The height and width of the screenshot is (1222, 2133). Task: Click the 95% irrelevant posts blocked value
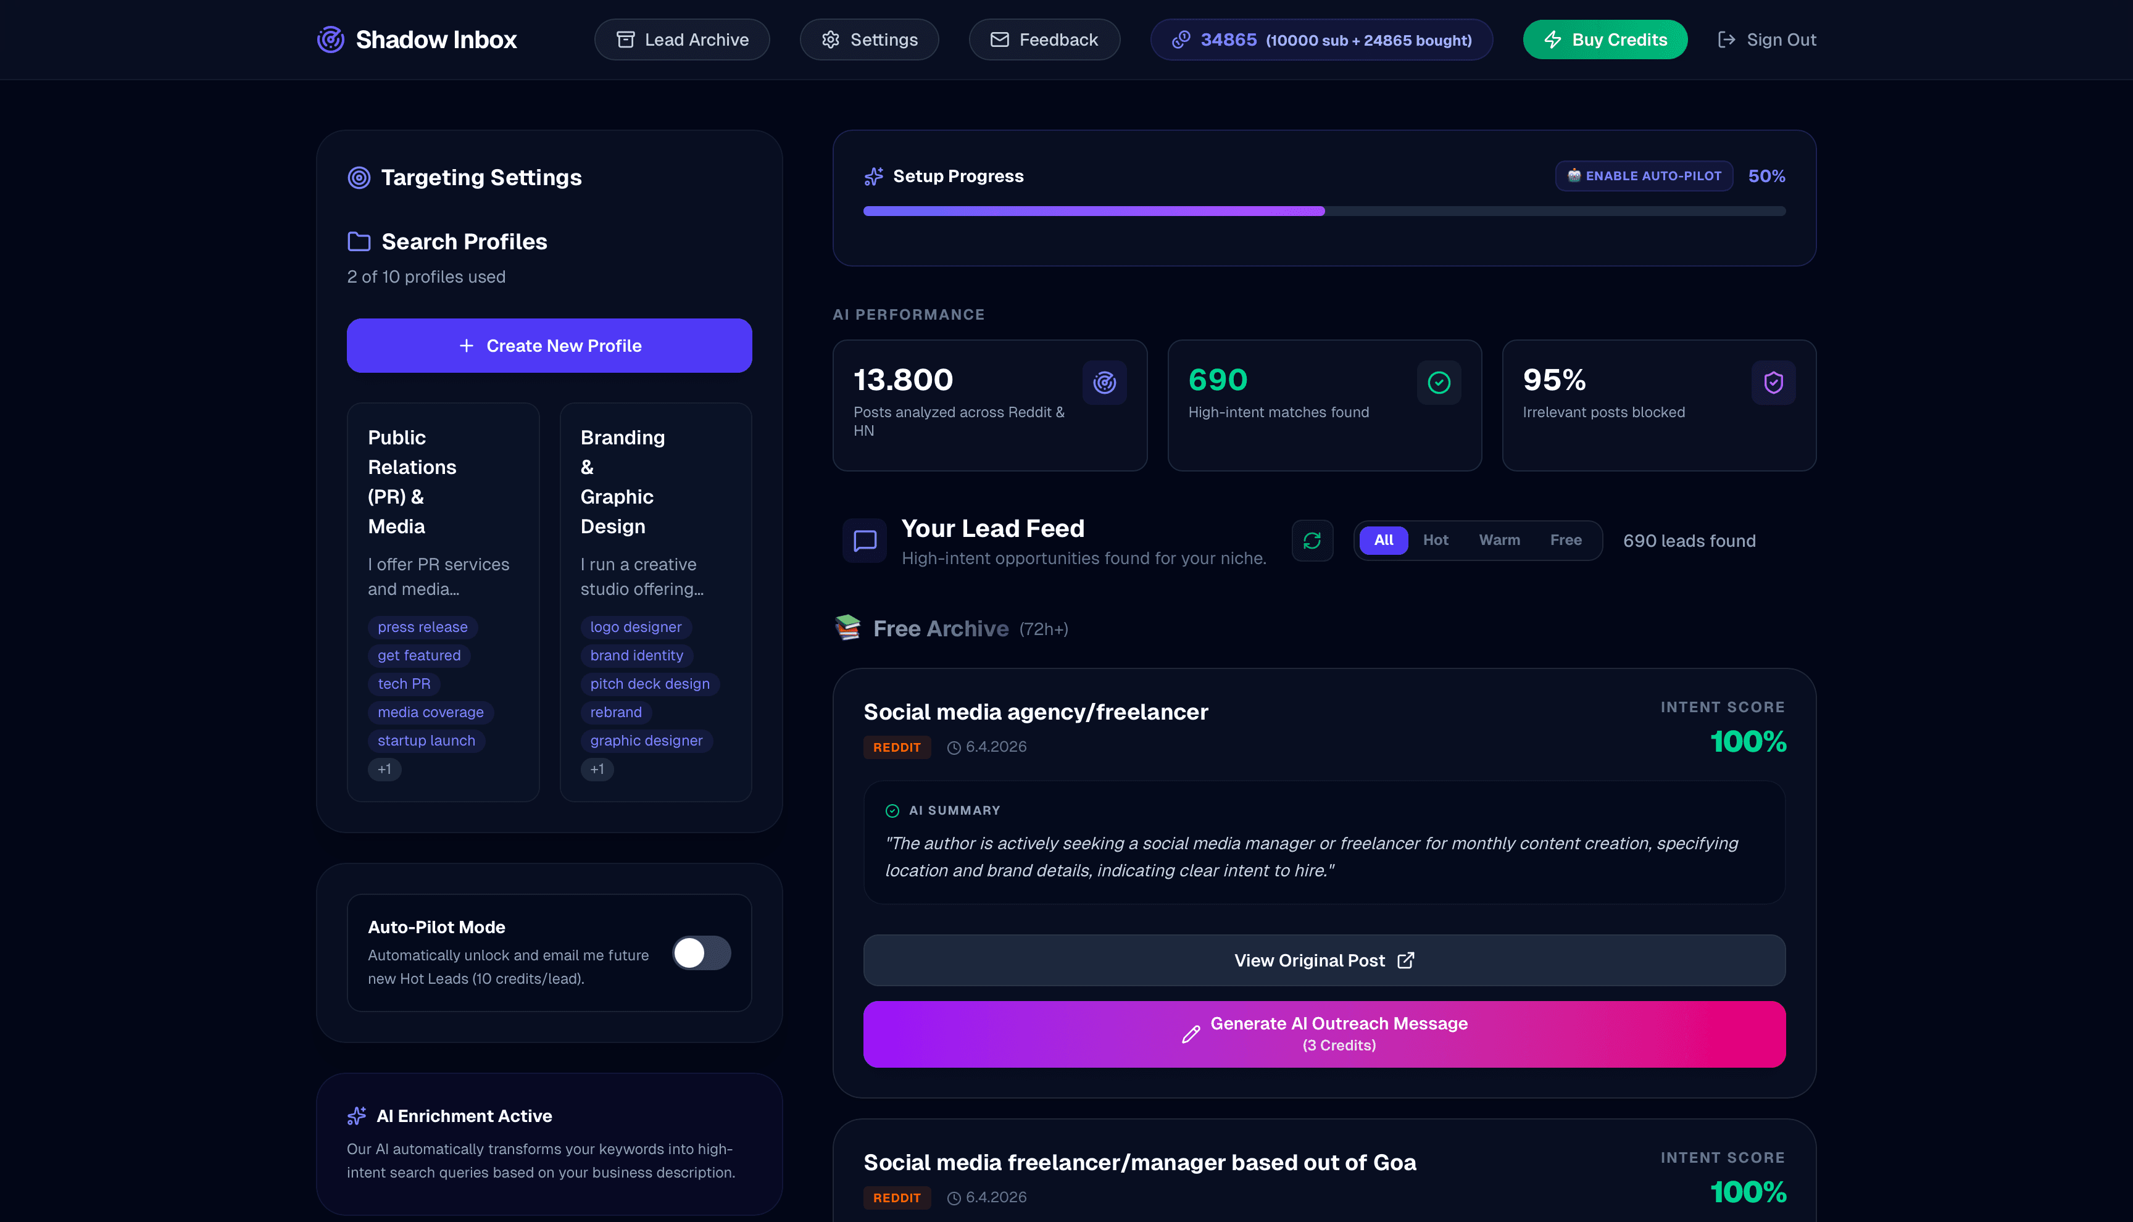click(1555, 380)
